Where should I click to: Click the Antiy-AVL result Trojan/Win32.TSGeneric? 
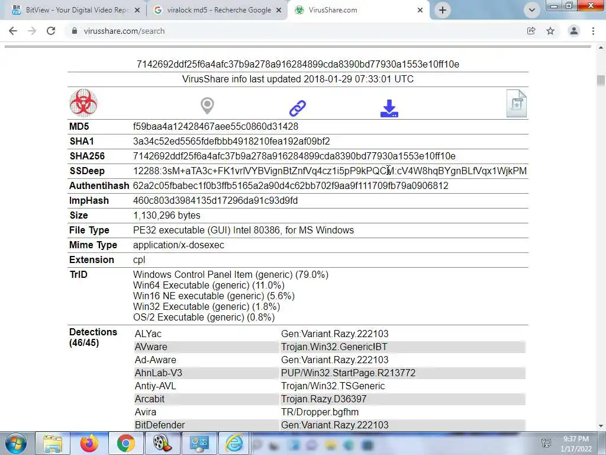click(333, 386)
